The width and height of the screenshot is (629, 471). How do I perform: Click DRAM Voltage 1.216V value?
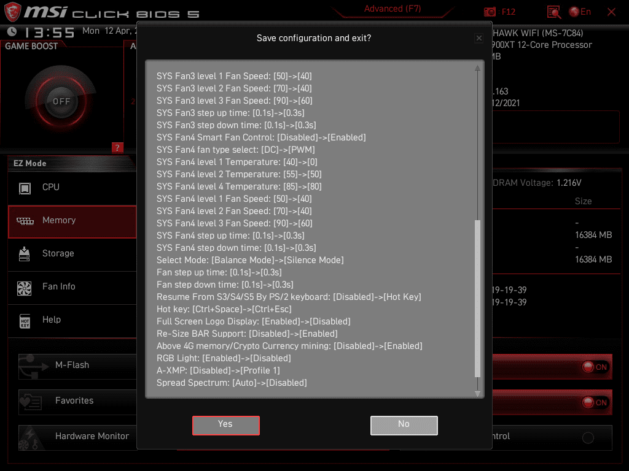[569, 183]
